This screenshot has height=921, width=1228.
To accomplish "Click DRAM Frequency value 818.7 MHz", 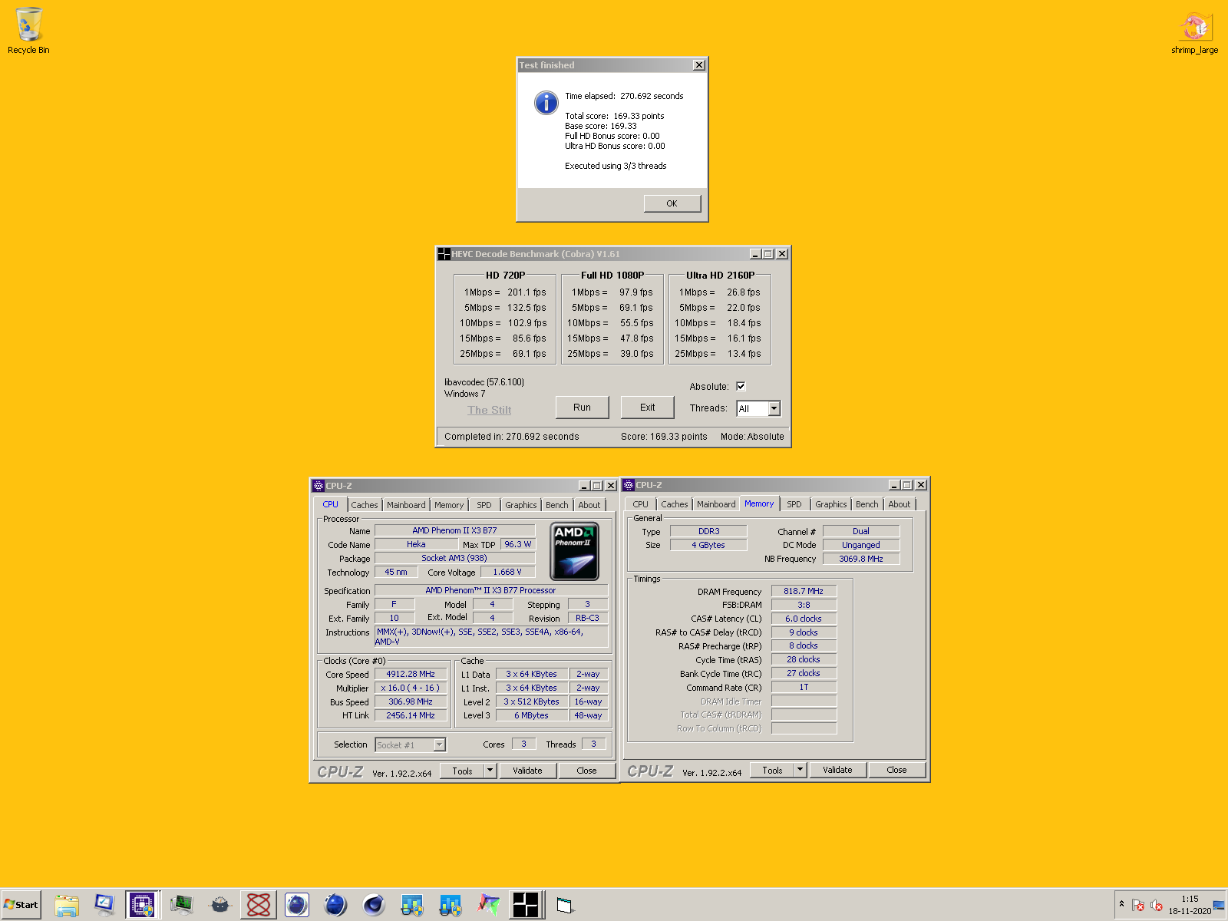I will point(804,591).
